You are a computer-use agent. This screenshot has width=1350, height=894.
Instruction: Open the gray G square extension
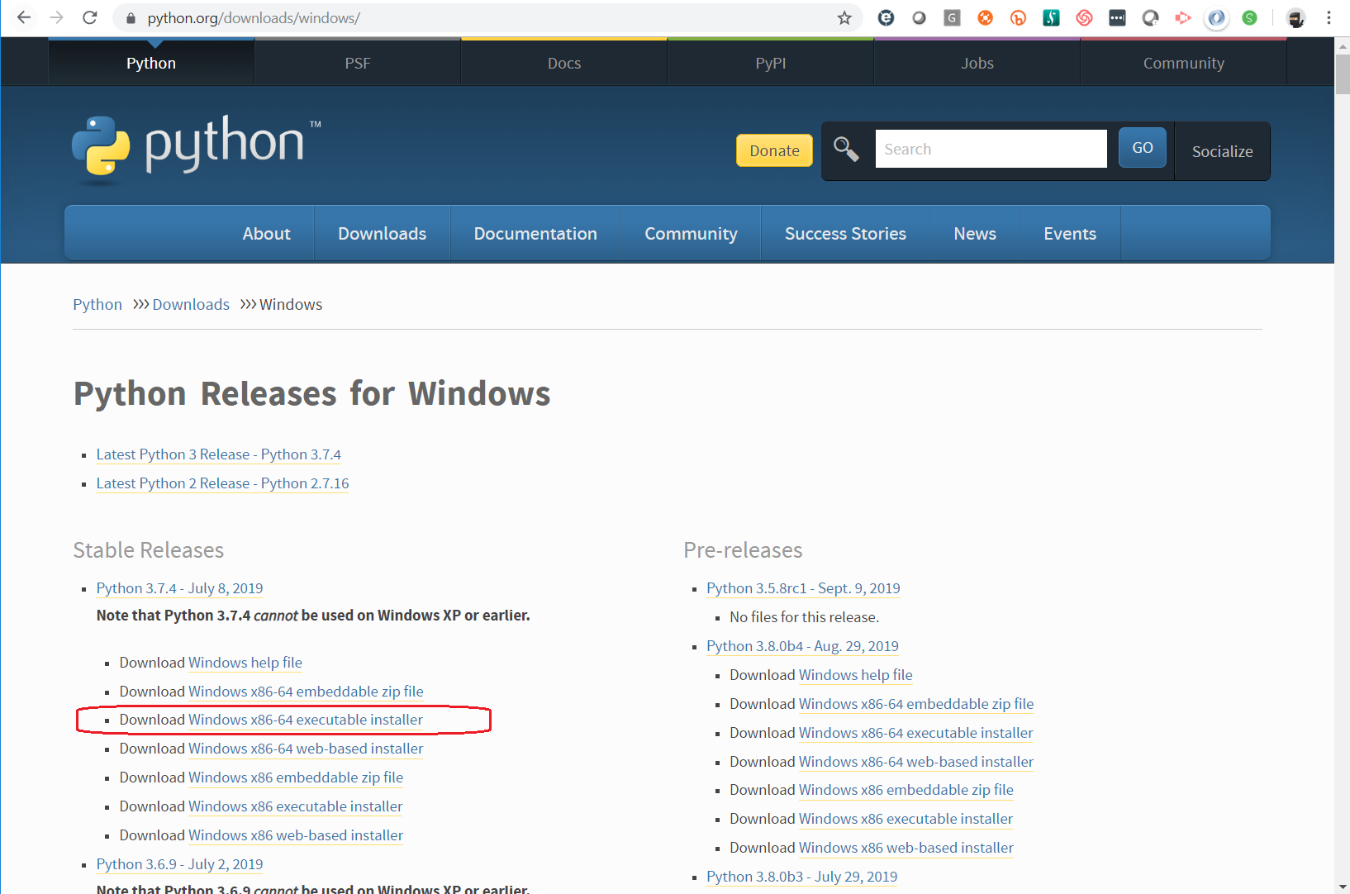coord(952,17)
